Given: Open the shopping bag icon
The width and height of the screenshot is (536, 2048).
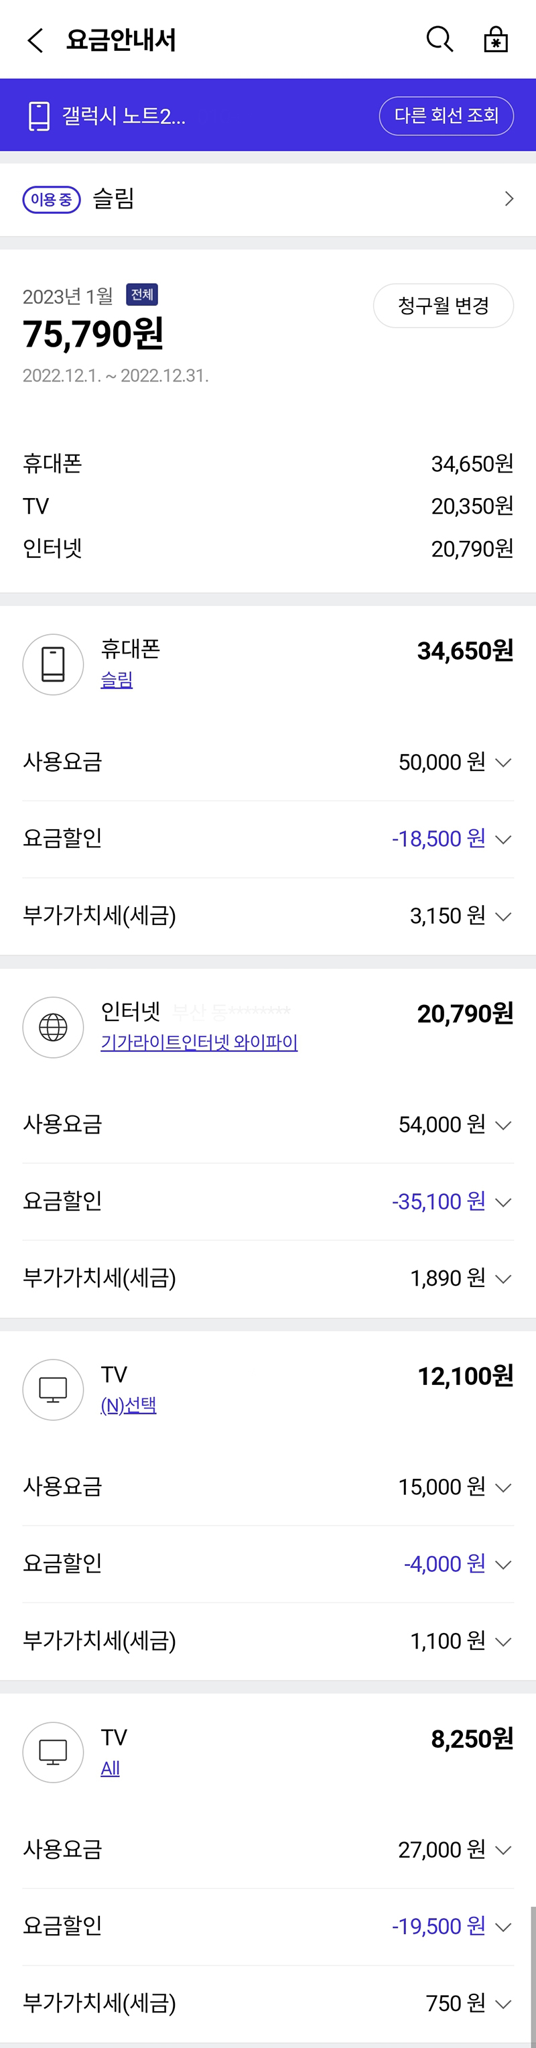Looking at the screenshot, I should point(496,39).
